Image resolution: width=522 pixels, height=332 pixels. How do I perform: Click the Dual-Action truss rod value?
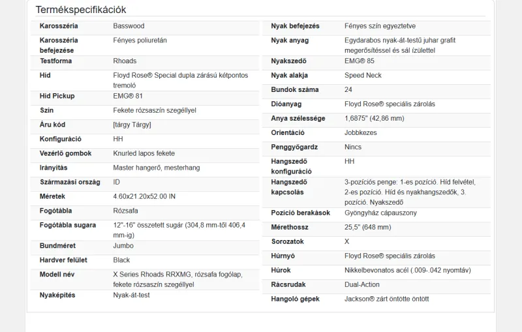tap(363, 285)
